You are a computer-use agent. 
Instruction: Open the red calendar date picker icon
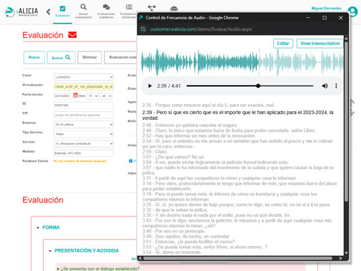pyautogui.click(x=76, y=96)
